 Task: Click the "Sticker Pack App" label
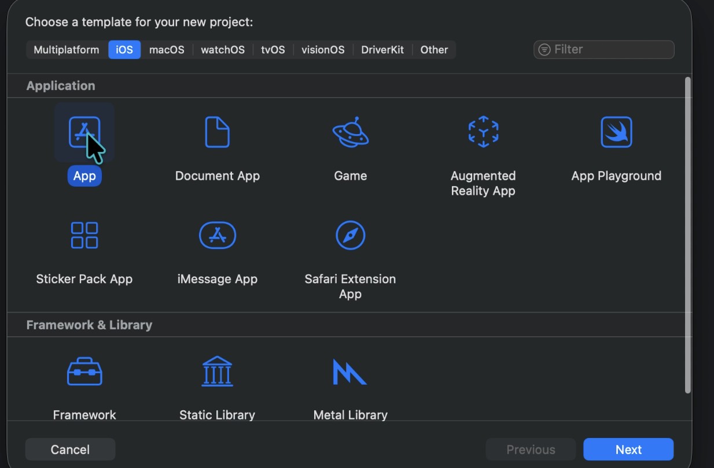pos(84,279)
